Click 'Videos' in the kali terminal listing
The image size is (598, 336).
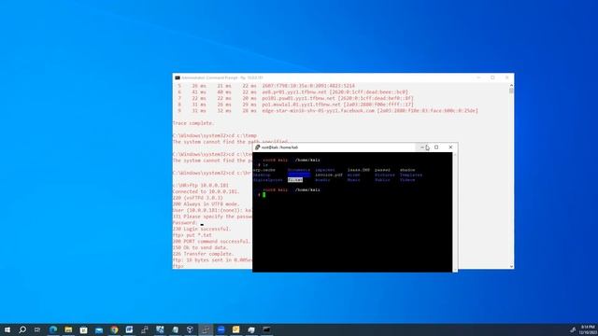[407, 180]
